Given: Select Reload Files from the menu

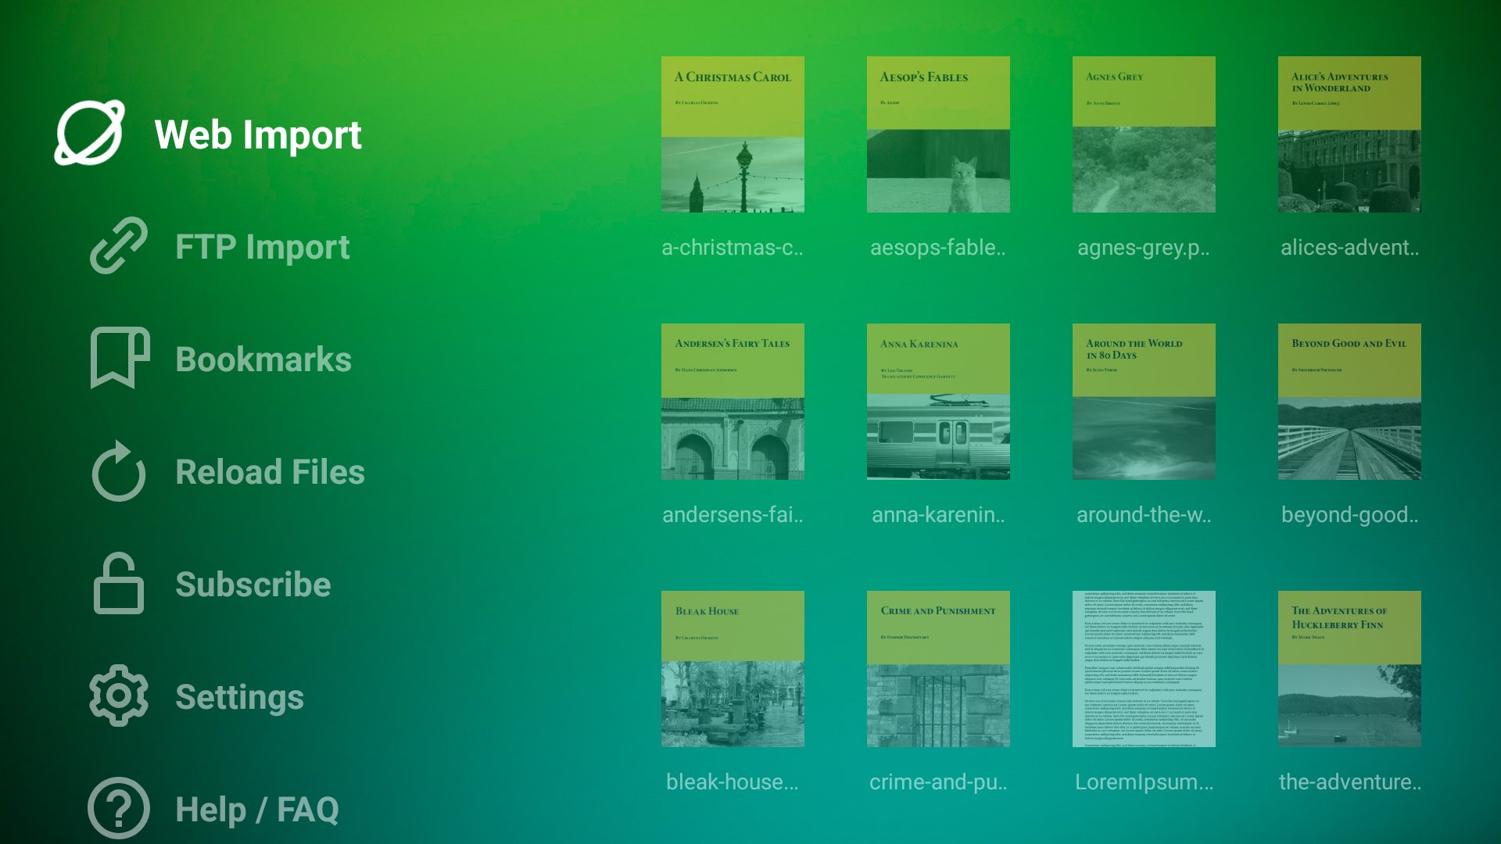Looking at the screenshot, I should (x=270, y=471).
